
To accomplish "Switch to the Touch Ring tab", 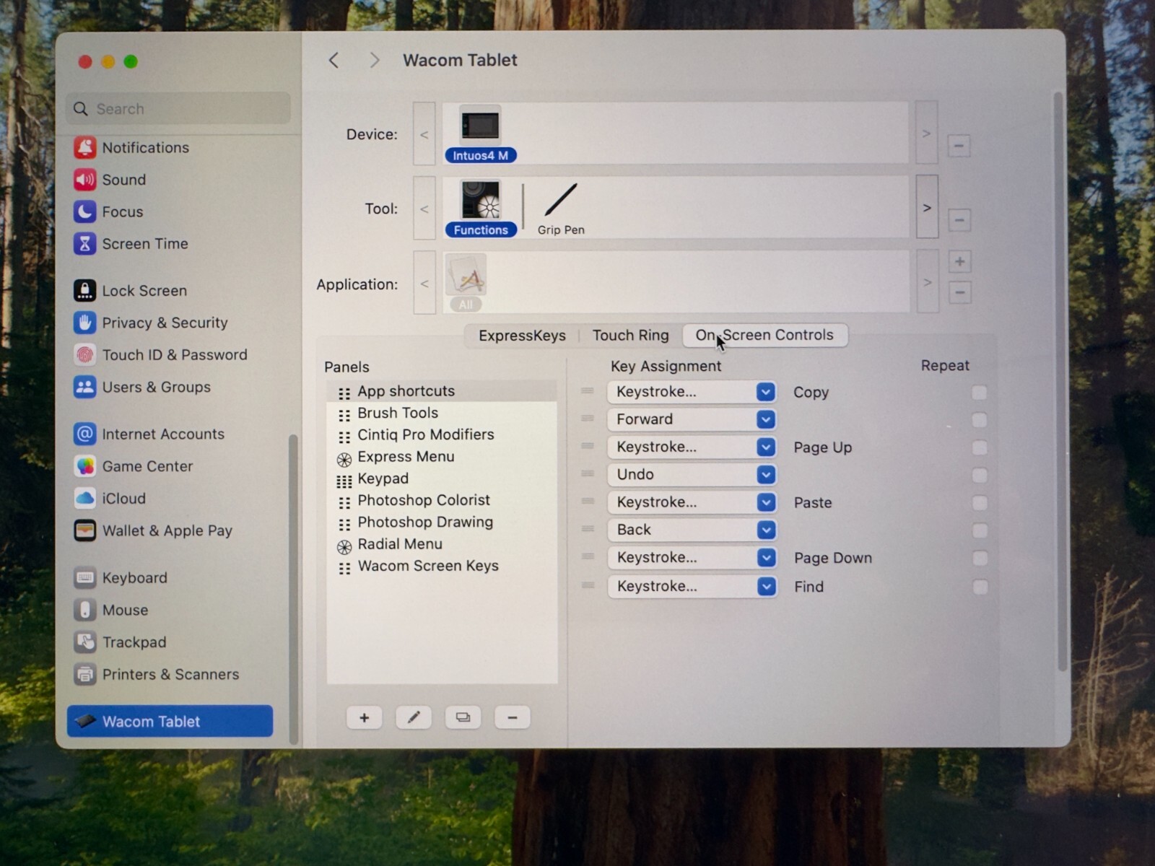I will tap(630, 336).
